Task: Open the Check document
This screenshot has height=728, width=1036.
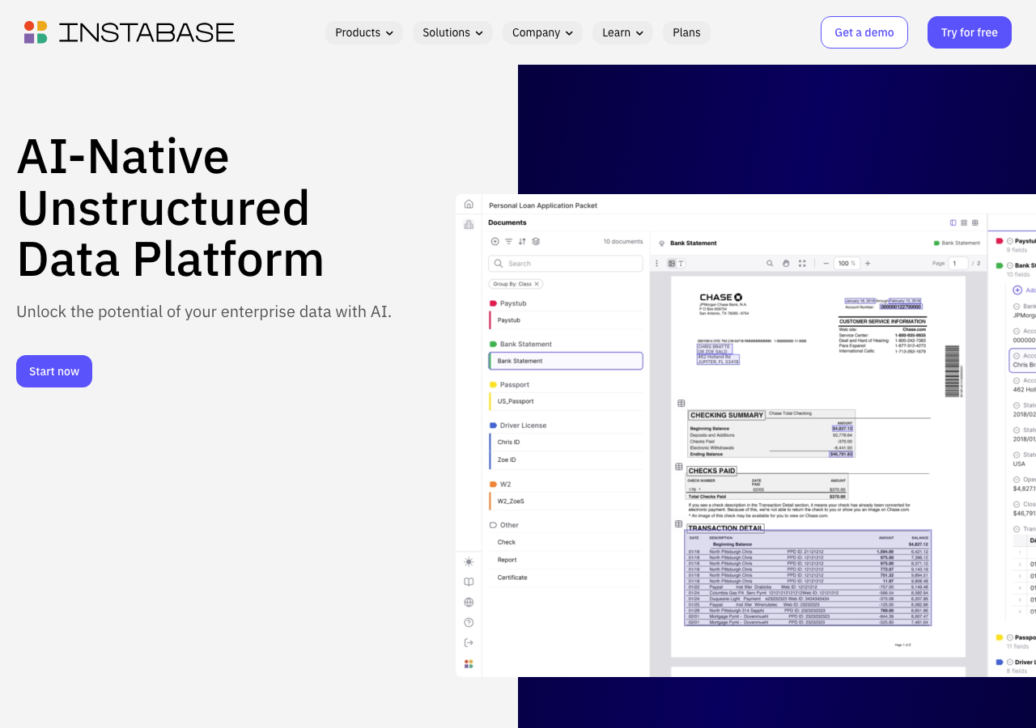Action: (x=566, y=542)
